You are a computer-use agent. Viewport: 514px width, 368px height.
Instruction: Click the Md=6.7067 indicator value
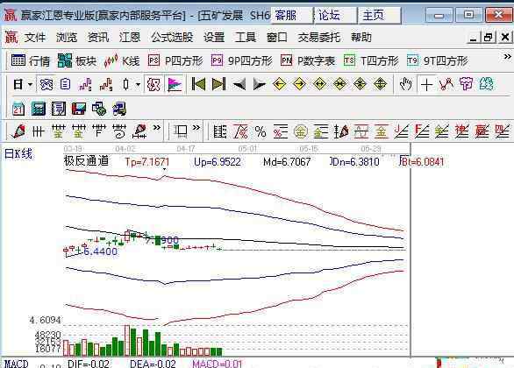[287, 162]
